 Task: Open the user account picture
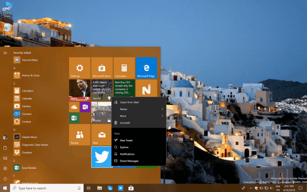pyautogui.click(x=5, y=138)
